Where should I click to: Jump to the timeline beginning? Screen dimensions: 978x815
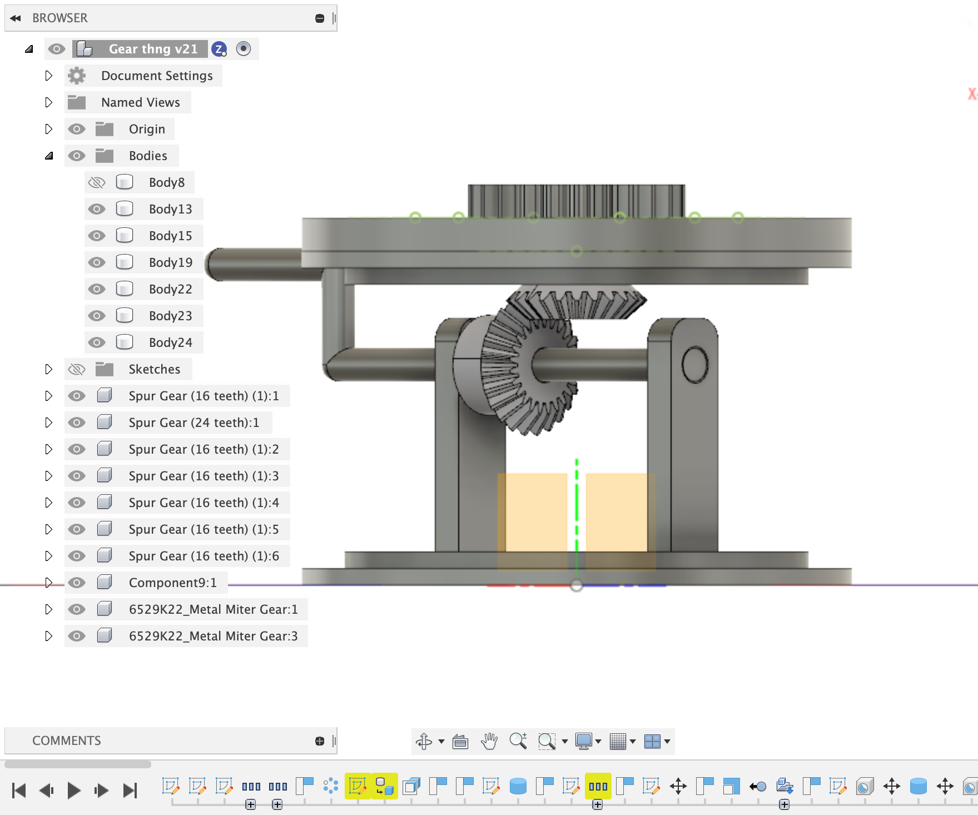pyautogui.click(x=19, y=790)
